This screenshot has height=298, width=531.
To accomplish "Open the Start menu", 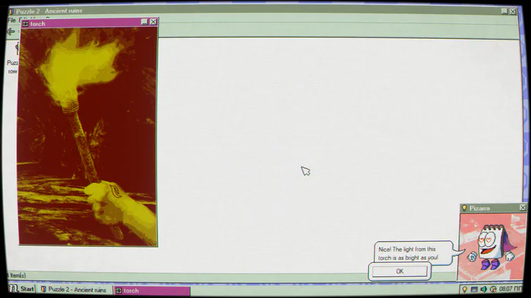I will pyautogui.click(x=22, y=289).
